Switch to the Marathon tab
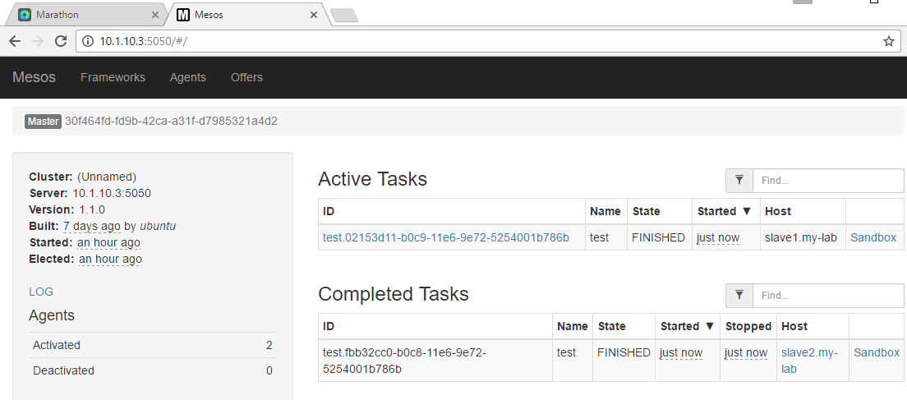Viewport: 907px width, 400px height. point(87,15)
